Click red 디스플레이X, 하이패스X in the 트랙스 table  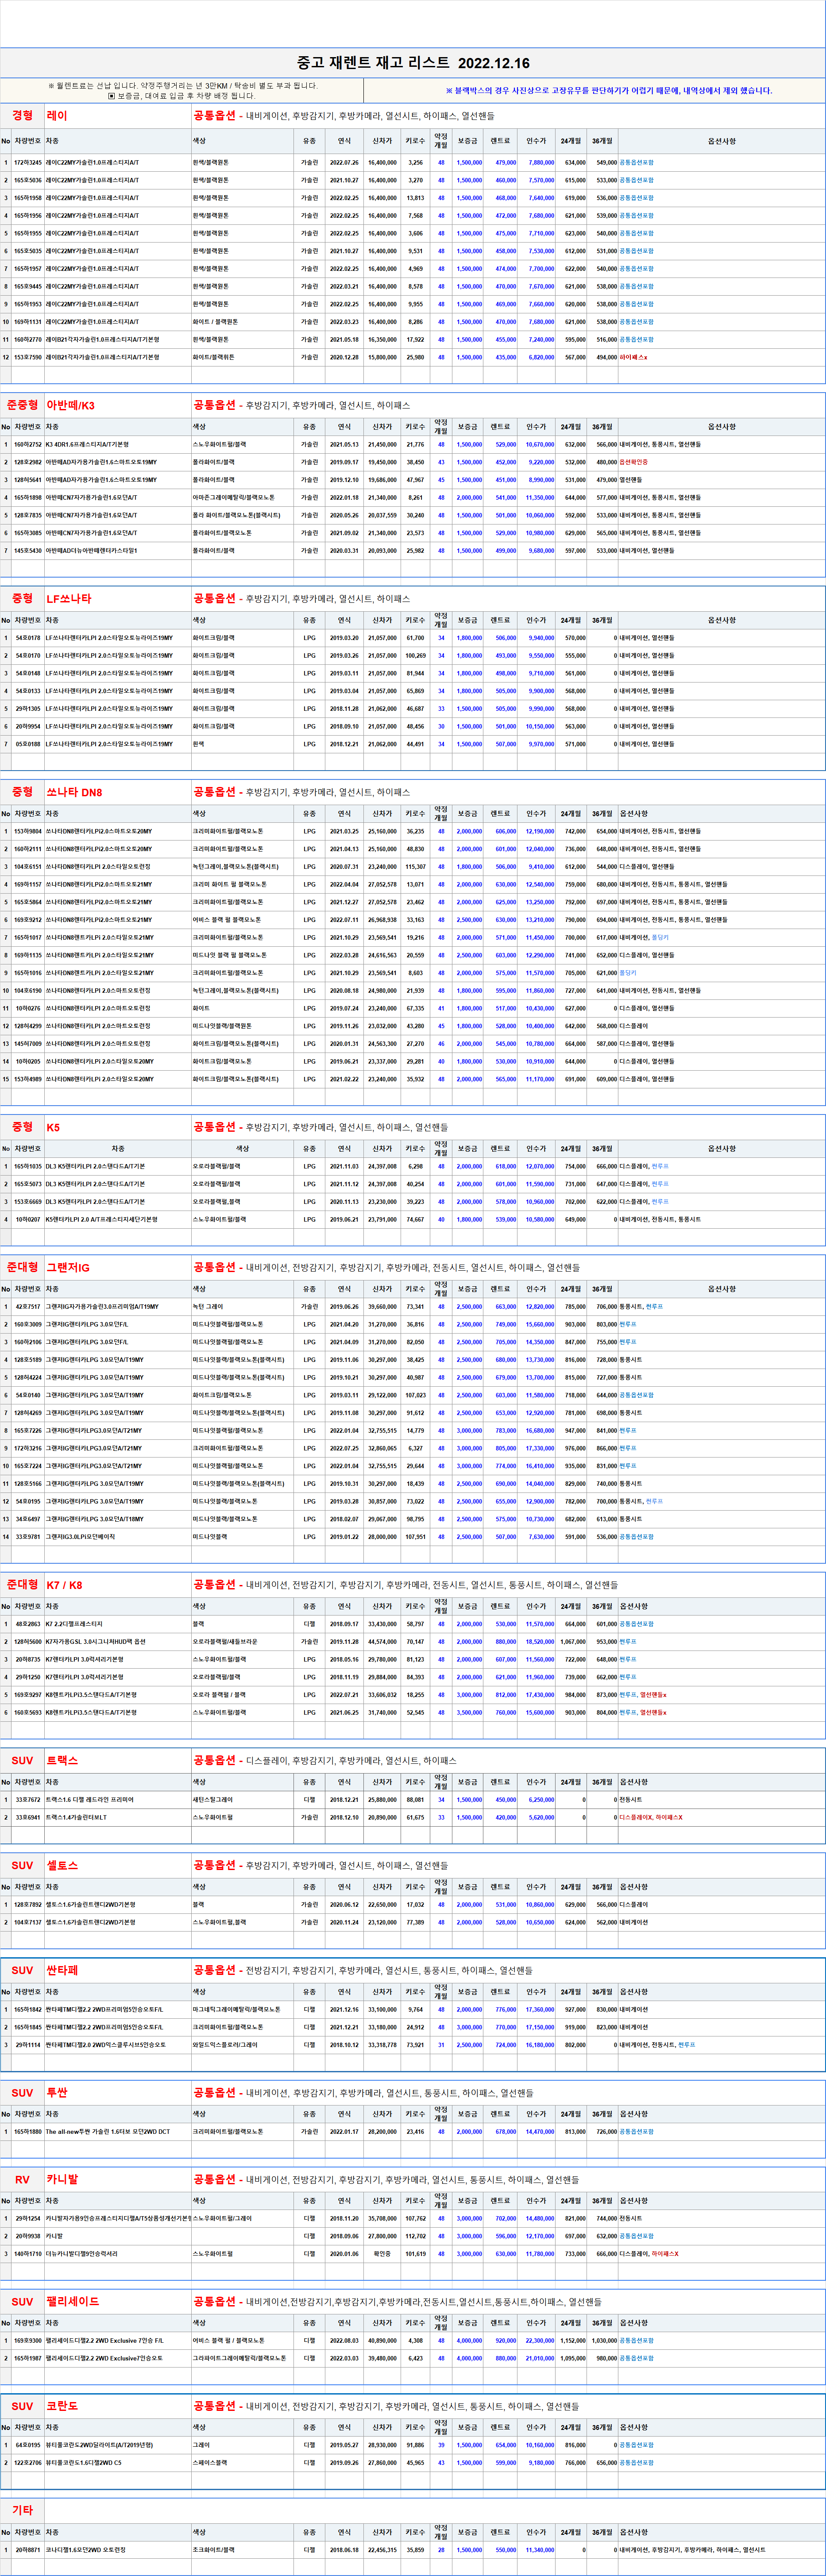651,1817
